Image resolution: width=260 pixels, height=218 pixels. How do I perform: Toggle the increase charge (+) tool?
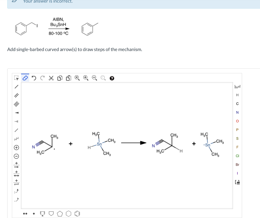coord(16,147)
